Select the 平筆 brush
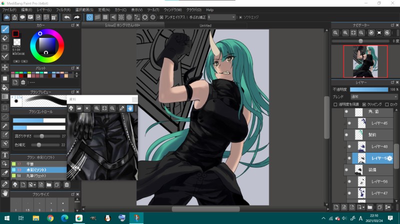 (38, 164)
